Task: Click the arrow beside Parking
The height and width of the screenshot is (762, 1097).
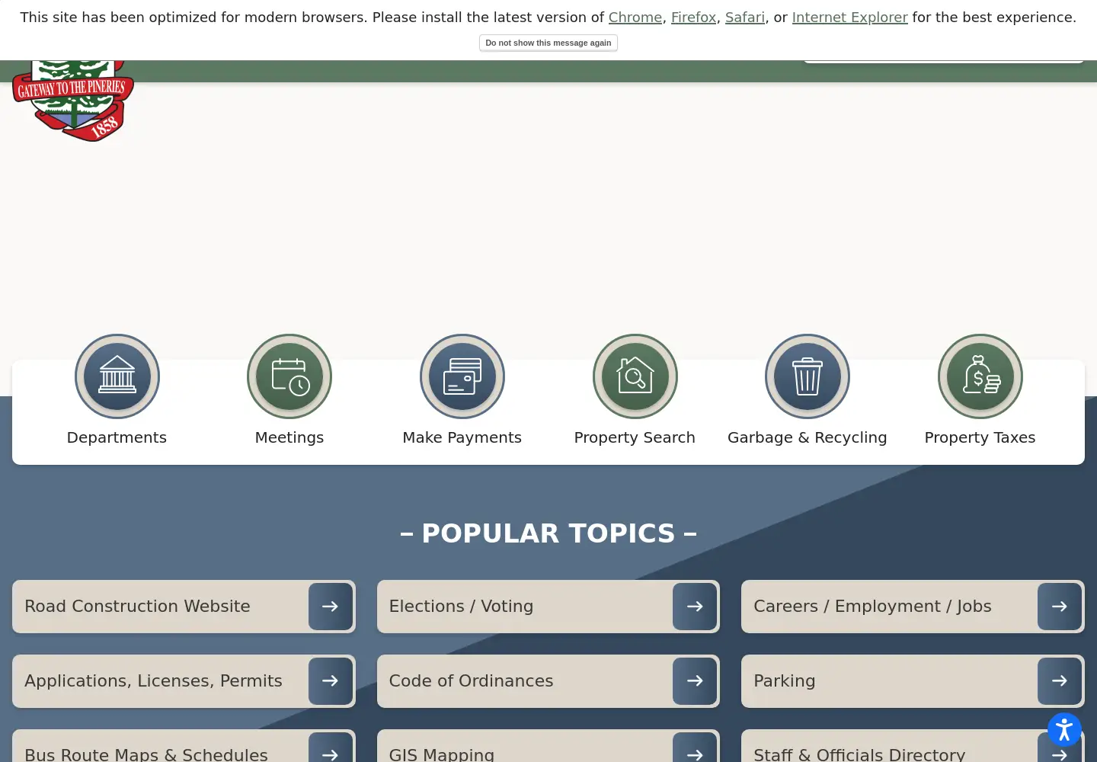Action: pos(1060,681)
